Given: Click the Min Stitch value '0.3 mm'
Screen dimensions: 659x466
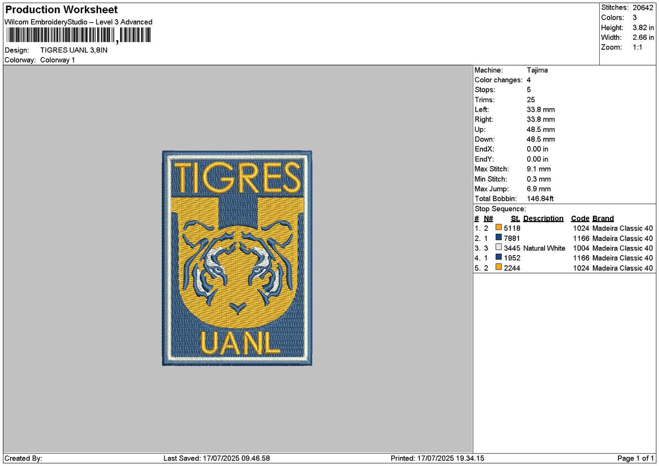Looking at the screenshot, I should pos(539,179).
